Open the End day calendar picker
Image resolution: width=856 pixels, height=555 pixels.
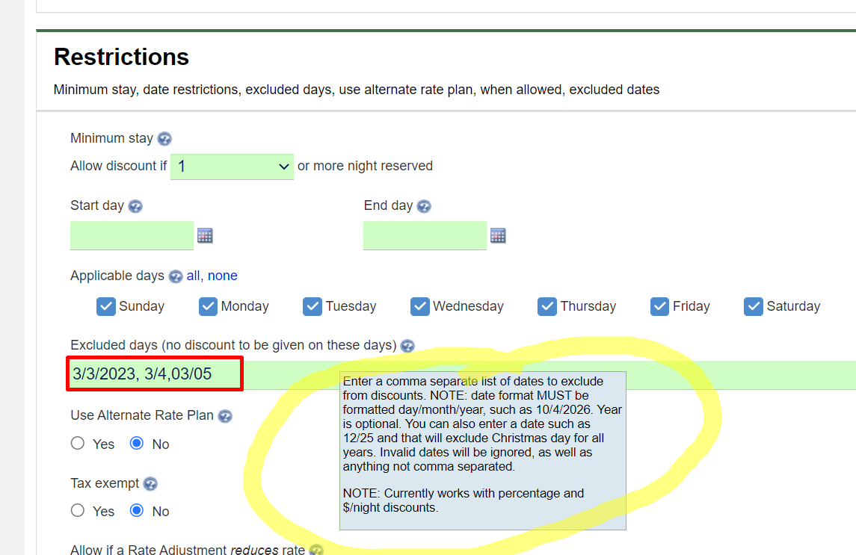(498, 236)
